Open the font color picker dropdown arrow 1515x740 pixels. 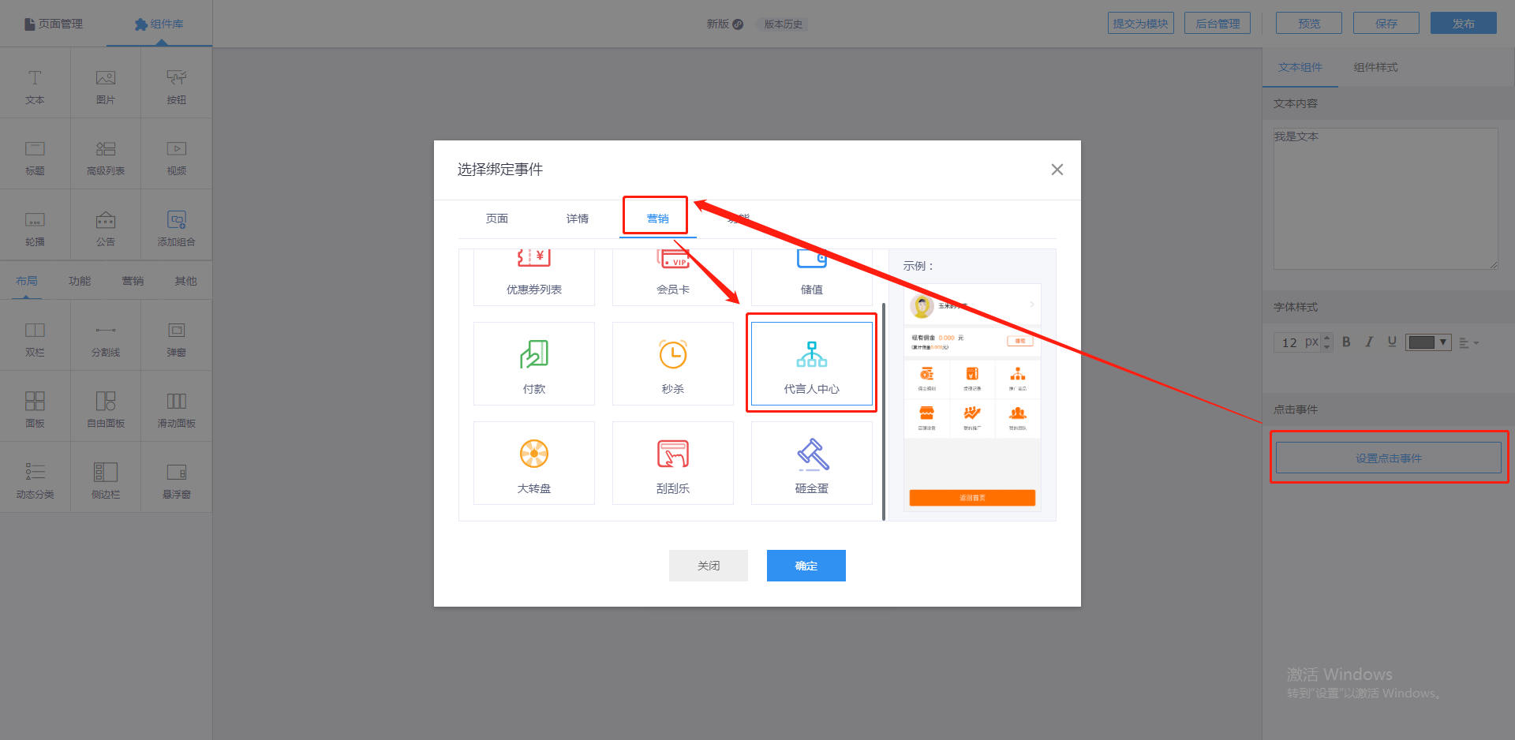tap(1443, 342)
